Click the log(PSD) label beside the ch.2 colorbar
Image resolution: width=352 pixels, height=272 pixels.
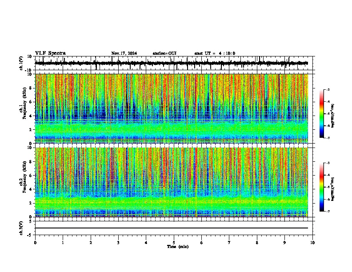(333, 189)
